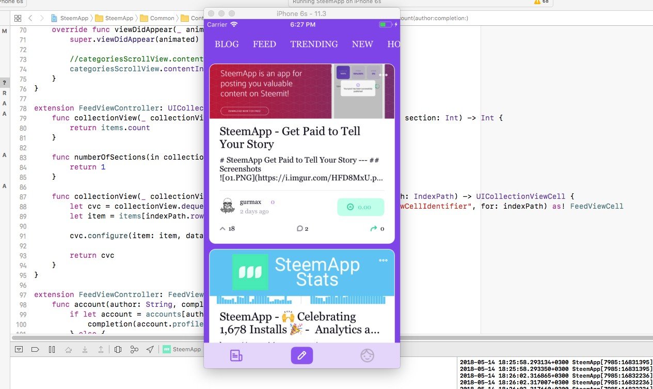Image resolution: width=653 pixels, height=389 pixels.
Task: Open the Common folder breadcrumb
Action: pos(157,18)
